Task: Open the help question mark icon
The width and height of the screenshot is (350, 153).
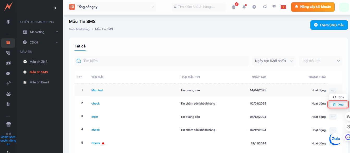Action: pyautogui.click(x=254, y=7)
